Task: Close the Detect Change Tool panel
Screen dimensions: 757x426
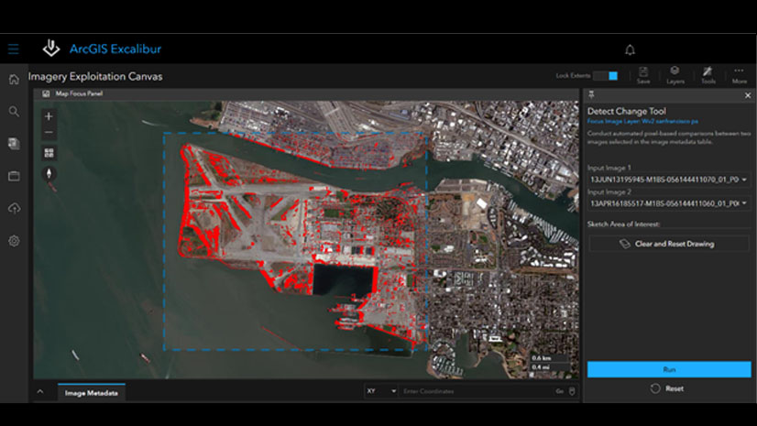Action: [x=747, y=95]
